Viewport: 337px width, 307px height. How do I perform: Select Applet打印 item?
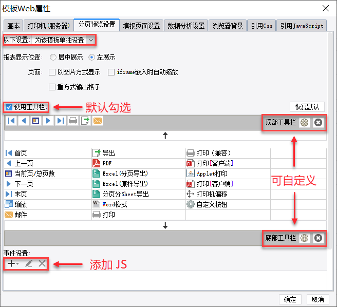coord(228,174)
